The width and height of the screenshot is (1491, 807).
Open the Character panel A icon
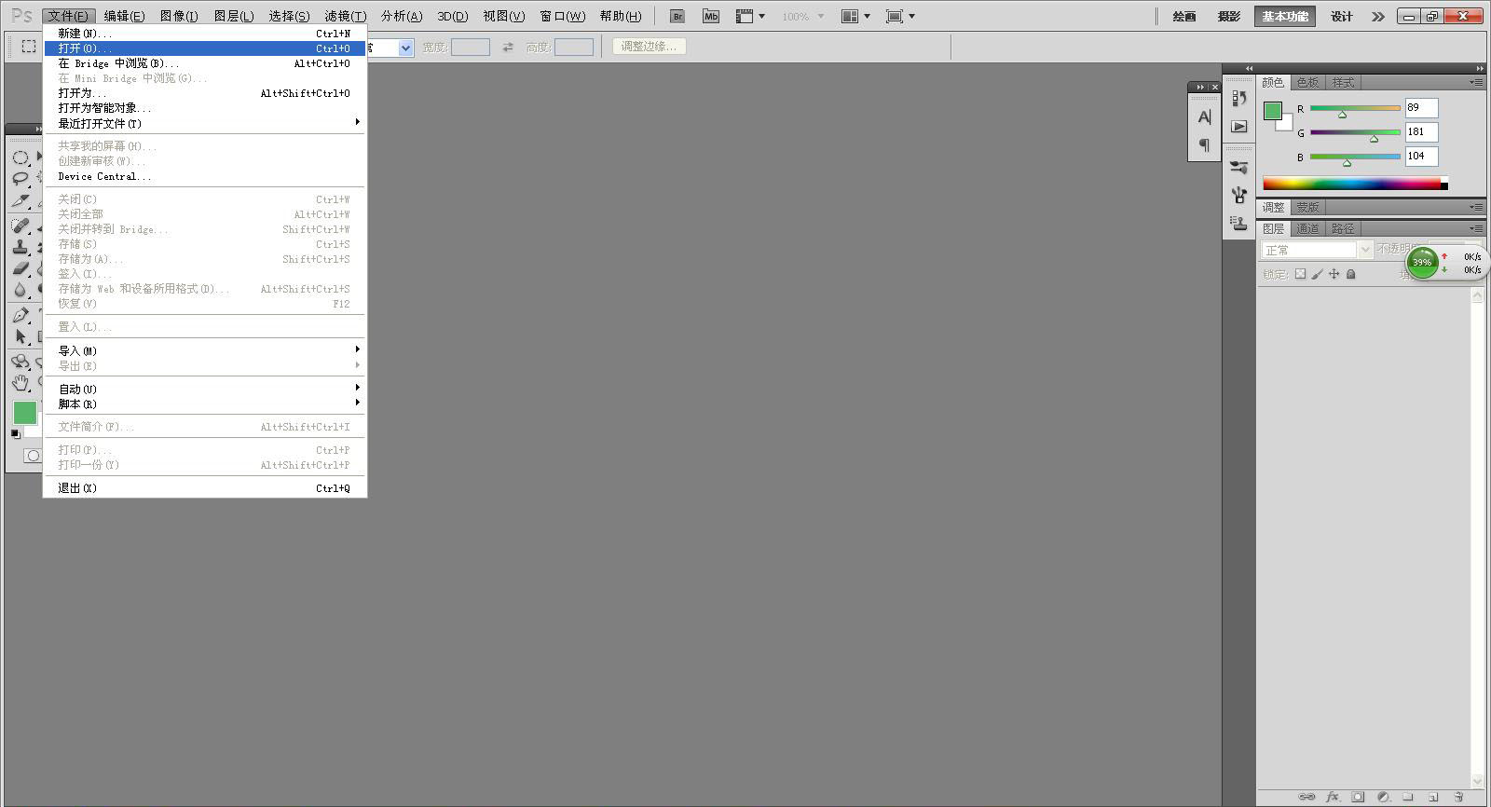[x=1204, y=116]
